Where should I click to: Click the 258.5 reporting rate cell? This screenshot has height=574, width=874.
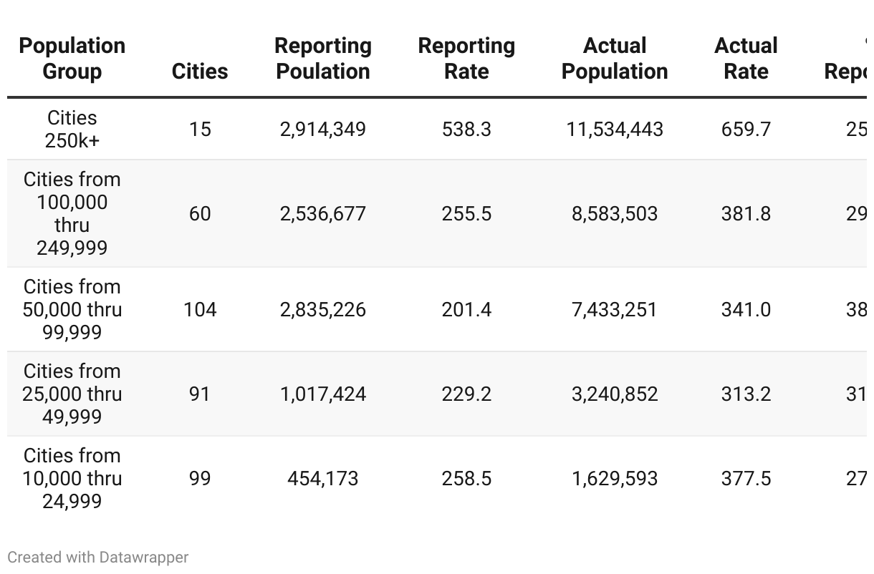click(466, 479)
